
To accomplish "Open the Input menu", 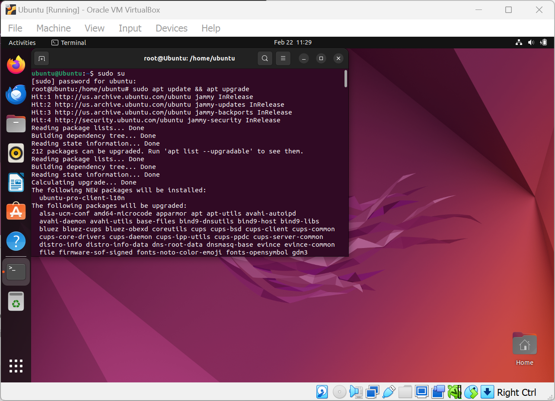I will coord(130,28).
